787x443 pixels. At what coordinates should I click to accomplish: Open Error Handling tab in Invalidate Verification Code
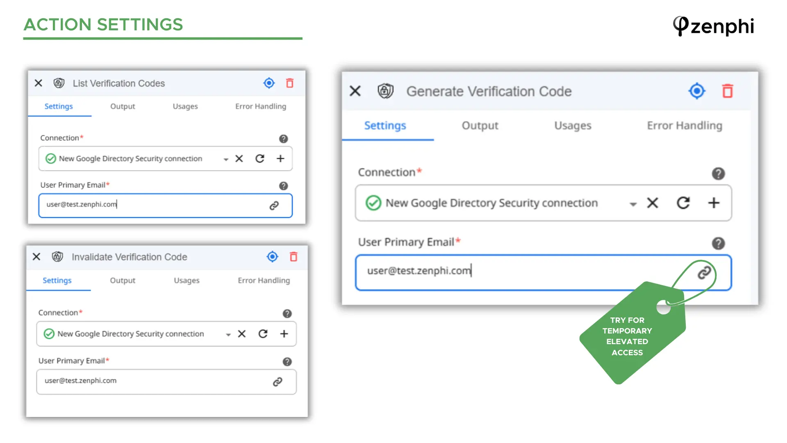pos(264,281)
